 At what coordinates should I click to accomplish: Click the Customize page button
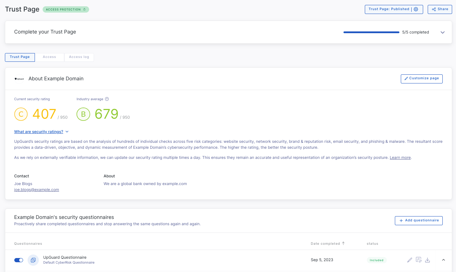[x=421, y=79]
